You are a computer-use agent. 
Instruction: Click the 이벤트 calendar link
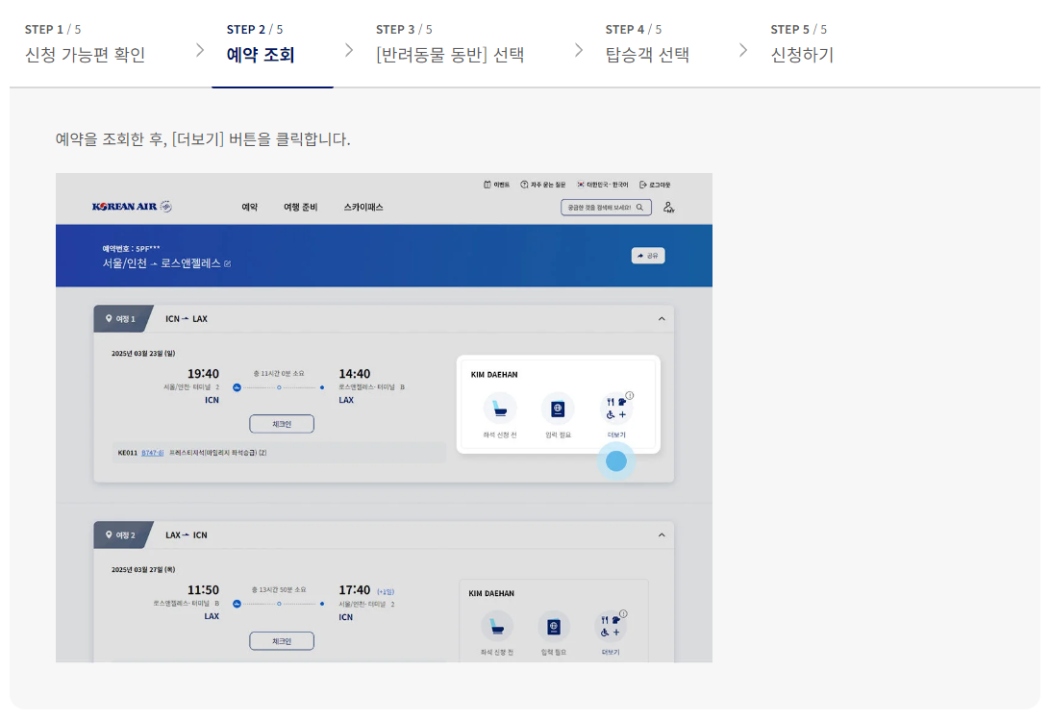pyautogui.click(x=496, y=185)
